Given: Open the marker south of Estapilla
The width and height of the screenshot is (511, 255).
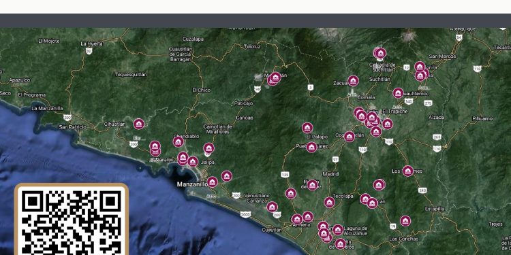Looking at the screenshot, I should (x=405, y=221).
